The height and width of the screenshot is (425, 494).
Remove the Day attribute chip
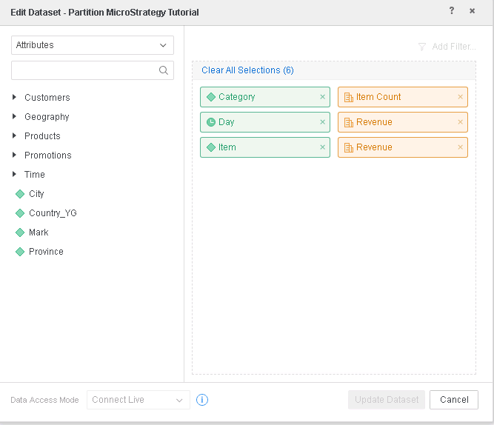click(322, 122)
